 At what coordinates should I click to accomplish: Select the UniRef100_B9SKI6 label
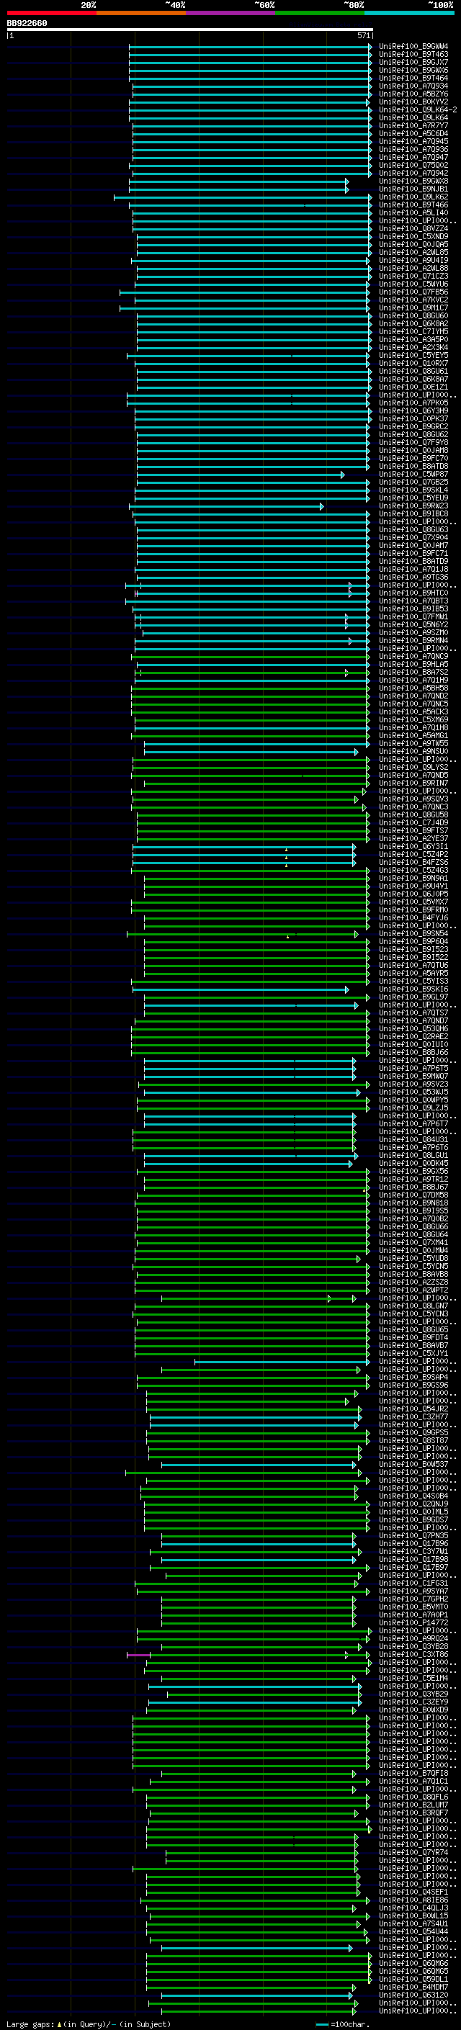[x=413, y=989]
